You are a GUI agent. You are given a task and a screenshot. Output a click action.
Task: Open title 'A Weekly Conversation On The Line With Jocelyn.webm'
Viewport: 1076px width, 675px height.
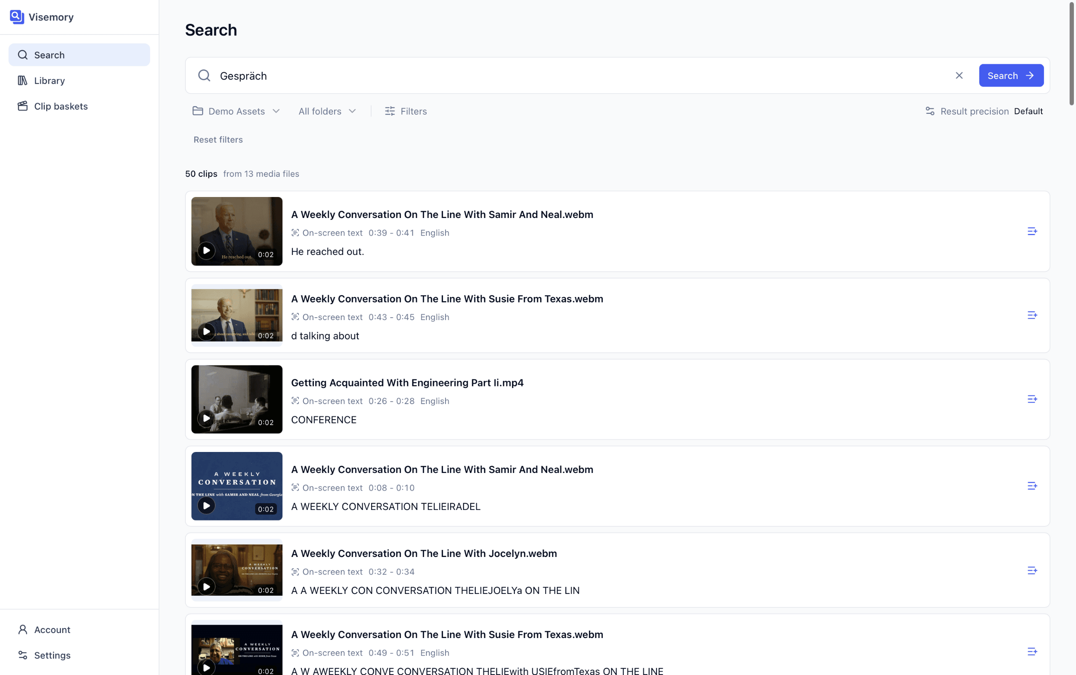tap(424, 553)
